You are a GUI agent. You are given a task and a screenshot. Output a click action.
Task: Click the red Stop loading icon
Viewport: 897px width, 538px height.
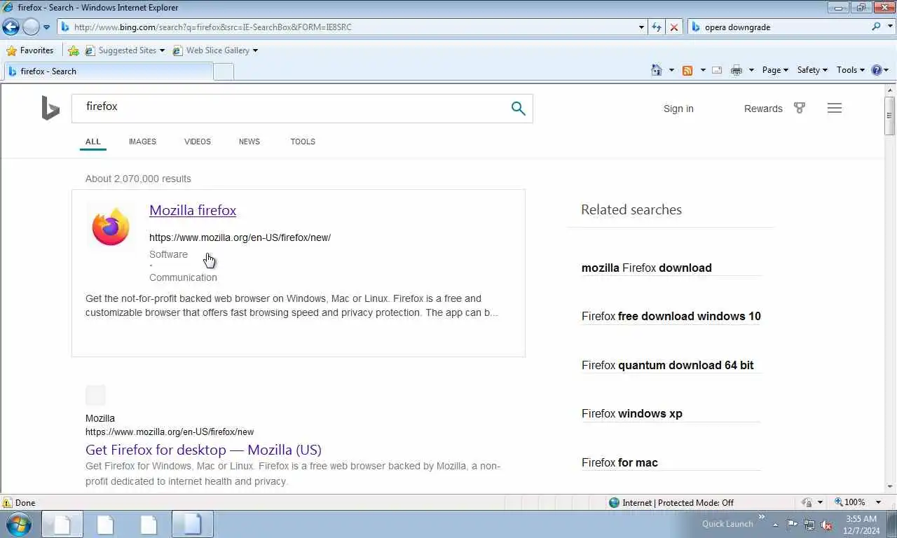pos(674,27)
